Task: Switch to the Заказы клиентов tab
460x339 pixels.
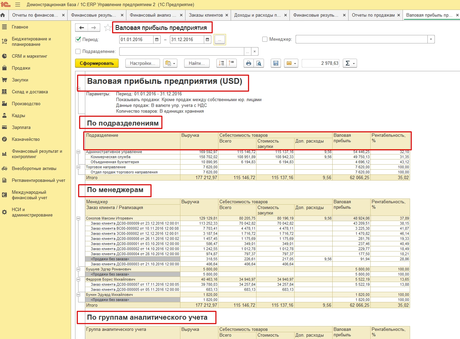Action: pos(206,15)
